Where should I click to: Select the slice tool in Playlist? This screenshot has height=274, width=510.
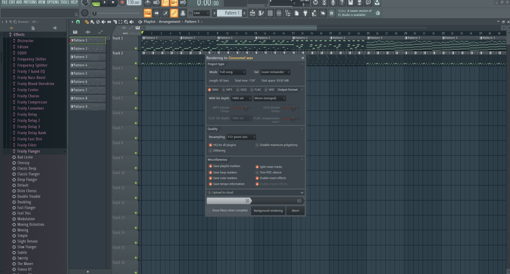point(115,22)
